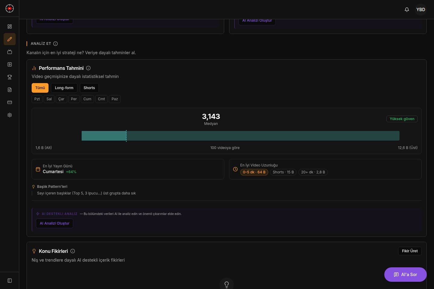
Task: Click the 3,143 median value
Action: pos(211,117)
